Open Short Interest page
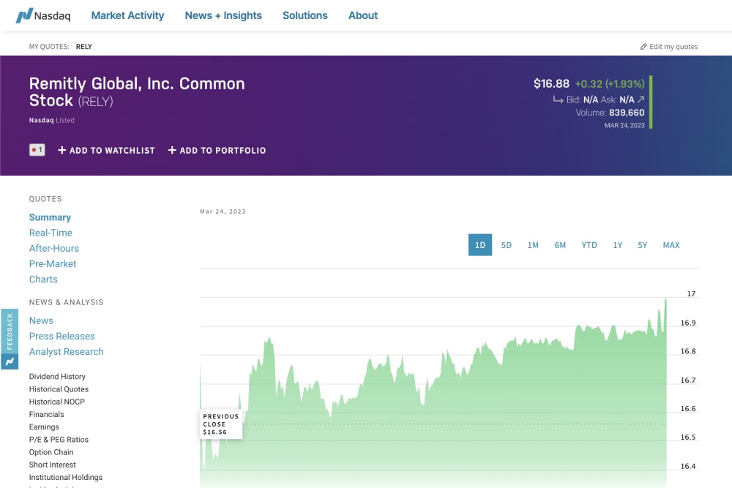Image resolution: width=732 pixels, height=488 pixels. tap(52, 465)
